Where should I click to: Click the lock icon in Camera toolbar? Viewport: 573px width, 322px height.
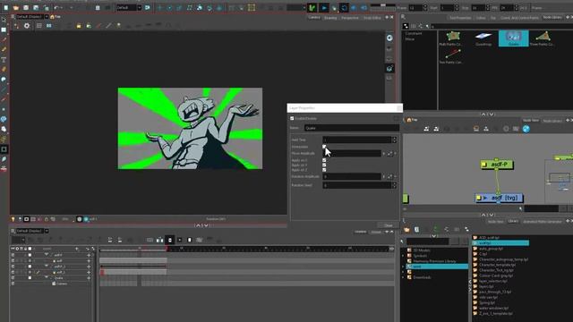[x=79, y=26]
